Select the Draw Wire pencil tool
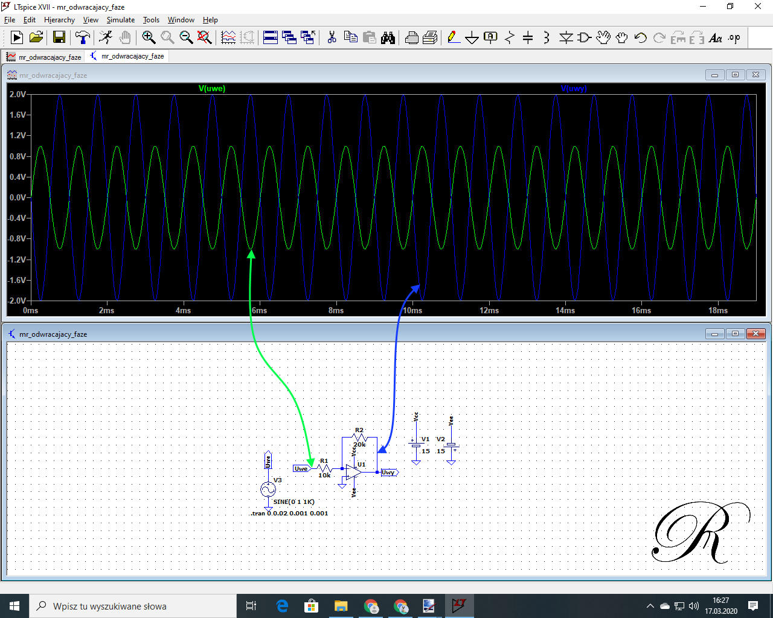 (454, 37)
